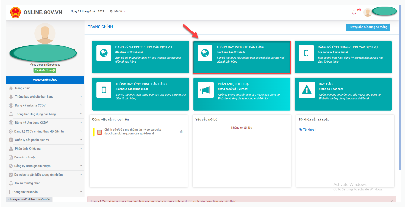Click the ONLINE.GOV.VN emblem logo
405x209 pixels.
tap(15, 12)
